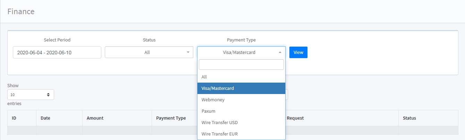Click the Payment Type dropdown arrow icon
The width and height of the screenshot is (465, 140).
pyautogui.click(x=280, y=52)
